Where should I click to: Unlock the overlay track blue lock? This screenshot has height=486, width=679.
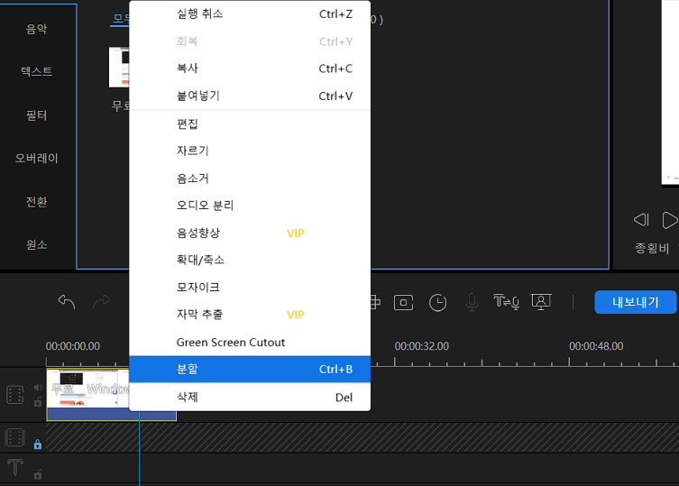click(38, 444)
